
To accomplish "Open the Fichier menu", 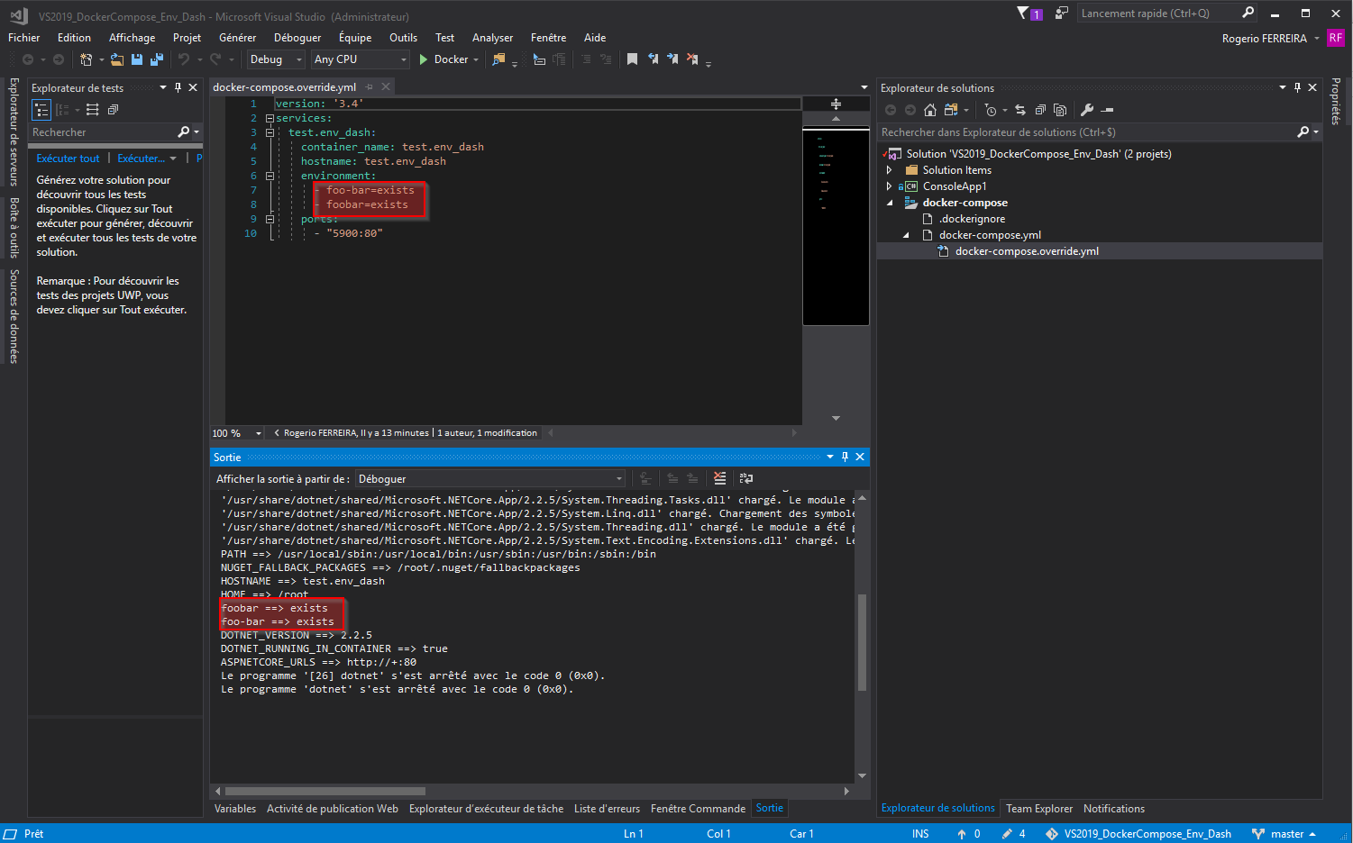I will 24,38.
